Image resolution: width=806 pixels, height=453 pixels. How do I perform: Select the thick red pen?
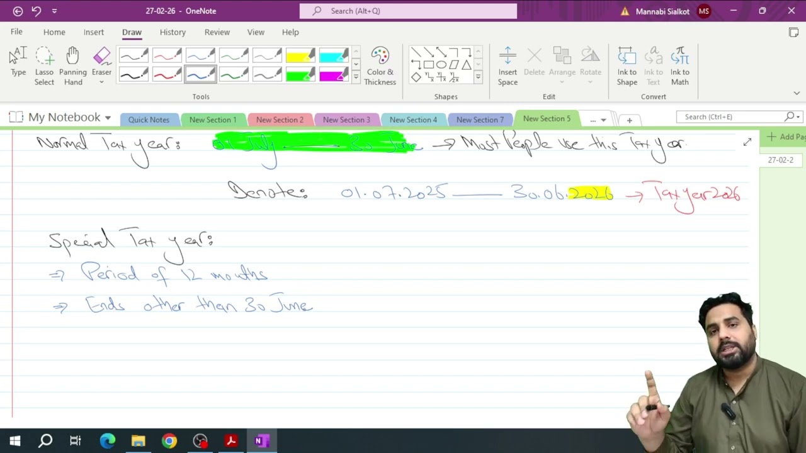167,74
